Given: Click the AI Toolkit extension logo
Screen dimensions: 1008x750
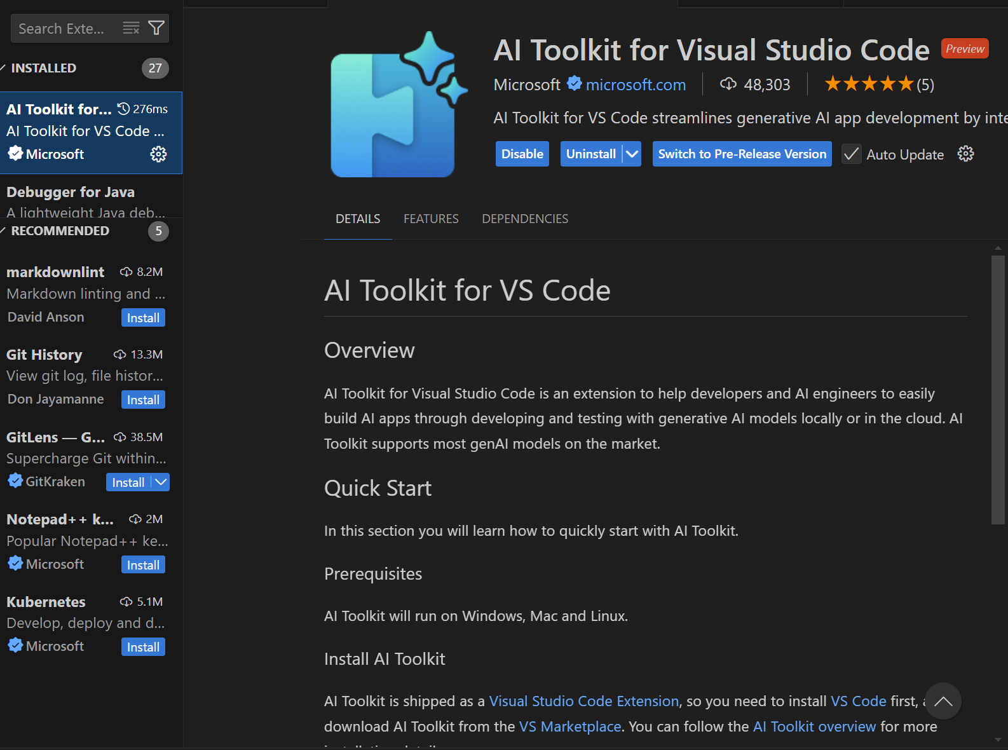Looking at the screenshot, I should (x=399, y=104).
